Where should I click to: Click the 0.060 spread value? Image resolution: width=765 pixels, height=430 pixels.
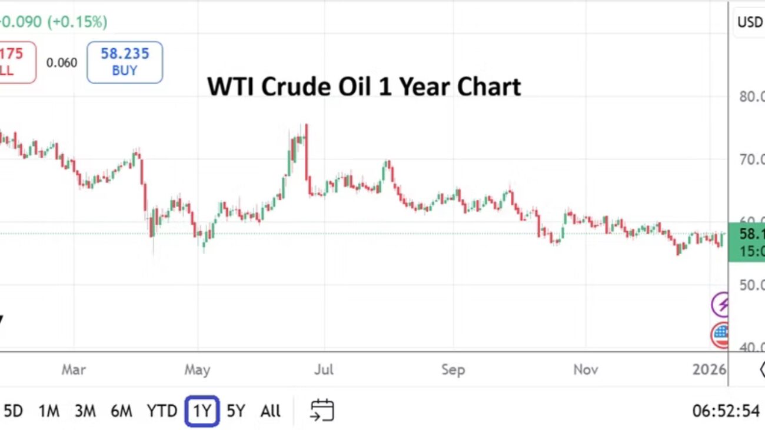[x=62, y=62]
